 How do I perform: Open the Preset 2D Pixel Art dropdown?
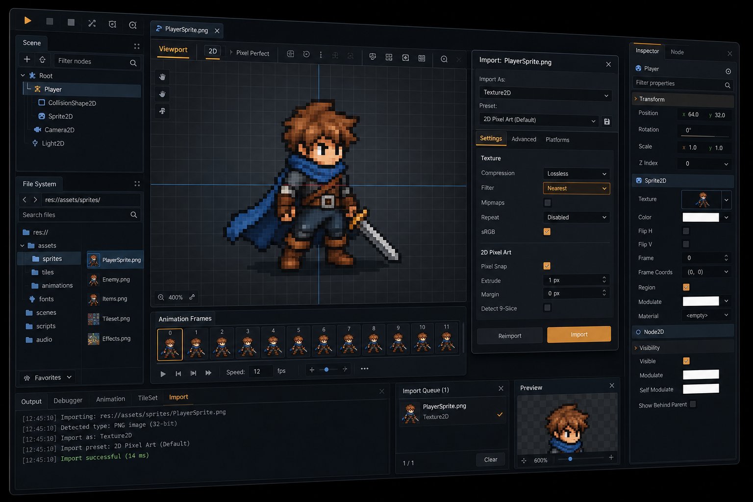pos(539,120)
